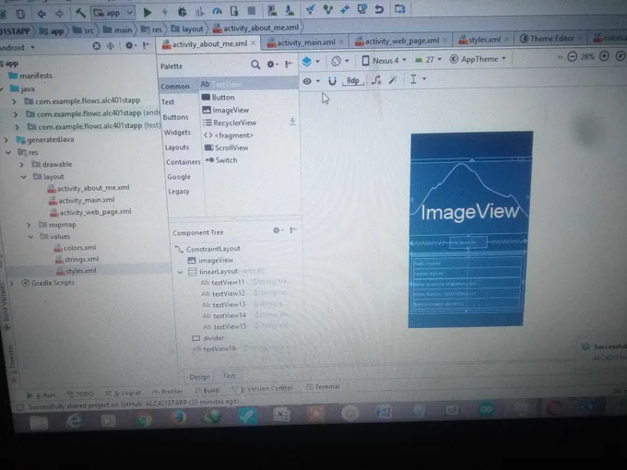
Task: Close the activity_about_me.xml tab
Action: coord(254,43)
